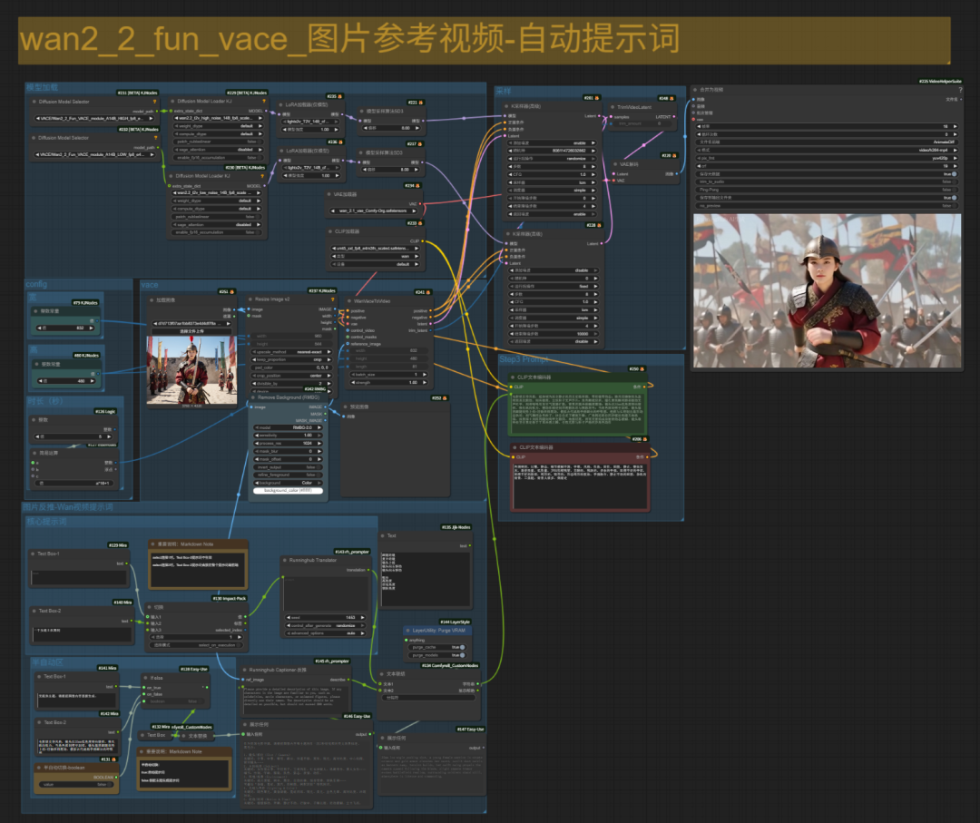Viewport: 980px width, 823px height.
Task: Click the 模型加载 group title
Action: click(x=42, y=87)
